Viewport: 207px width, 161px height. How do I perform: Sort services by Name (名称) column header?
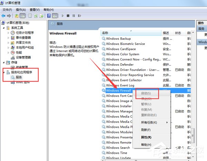pos(131,33)
